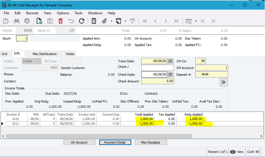Screen dimensions: 265x157
Task: Go to previous record arrow
Action: tap(155, 21)
